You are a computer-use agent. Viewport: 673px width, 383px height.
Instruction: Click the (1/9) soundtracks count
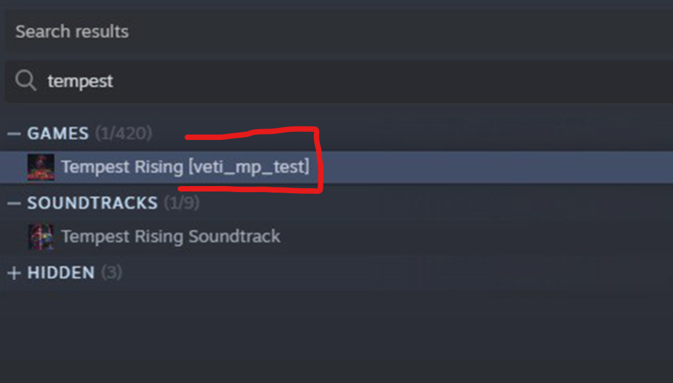[x=181, y=203]
